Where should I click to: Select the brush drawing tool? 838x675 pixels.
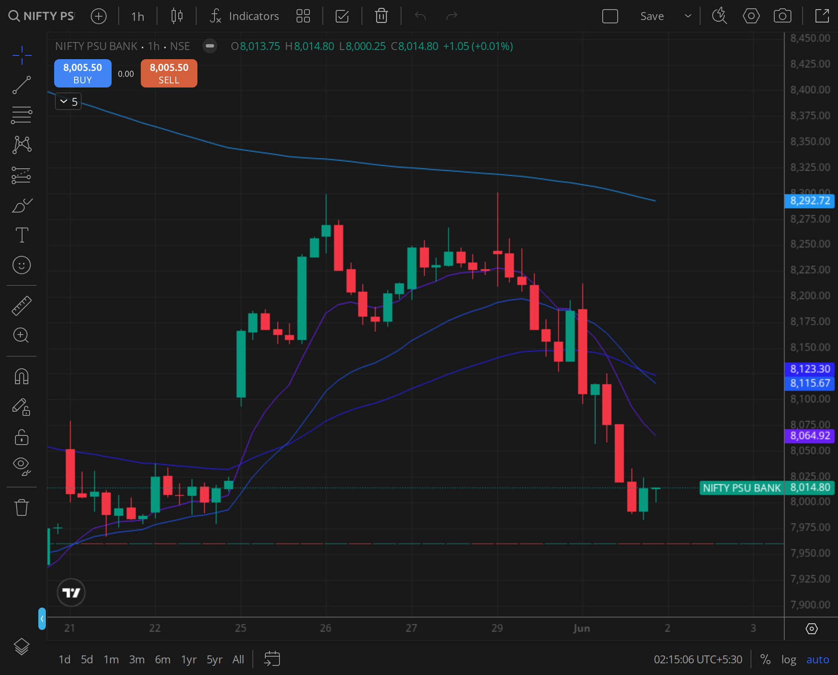coord(22,205)
